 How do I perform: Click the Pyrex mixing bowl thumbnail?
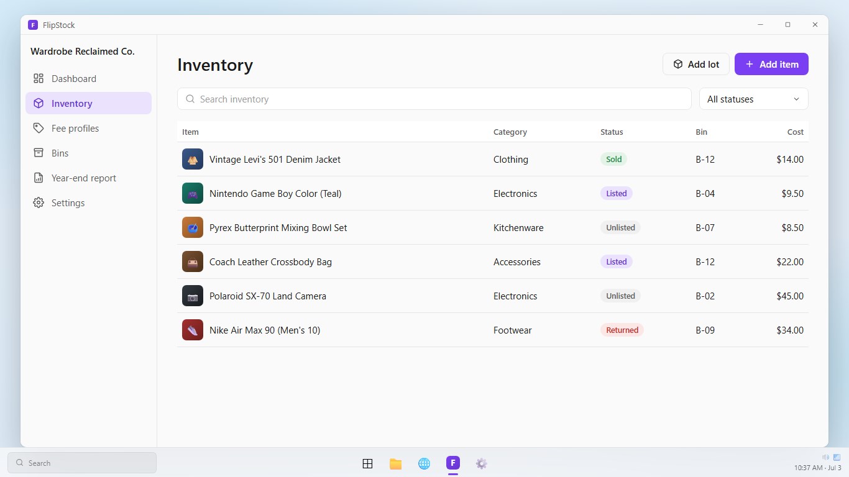[x=193, y=227]
